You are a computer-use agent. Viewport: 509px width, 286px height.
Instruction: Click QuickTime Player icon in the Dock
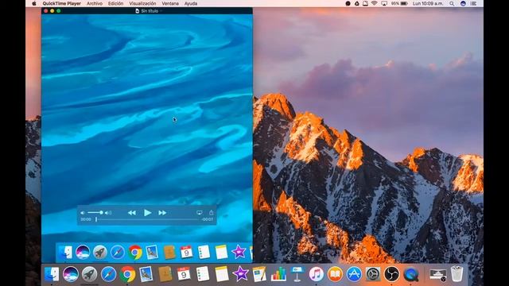[410, 274]
